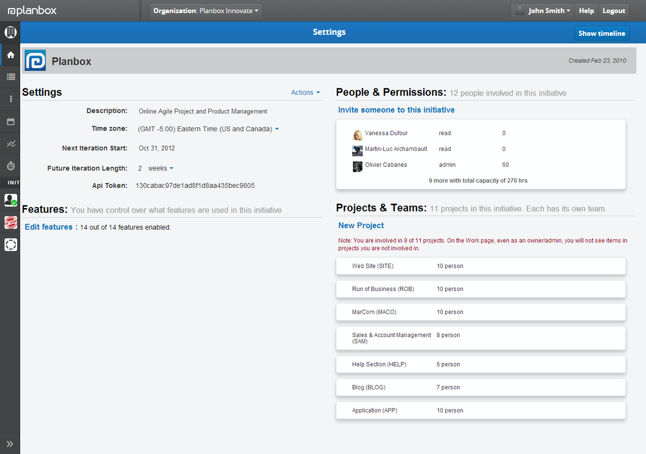This screenshot has height=454, width=646.
Task: Click the 'Created Feb 23, 2010' text
Action: click(597, 61)
